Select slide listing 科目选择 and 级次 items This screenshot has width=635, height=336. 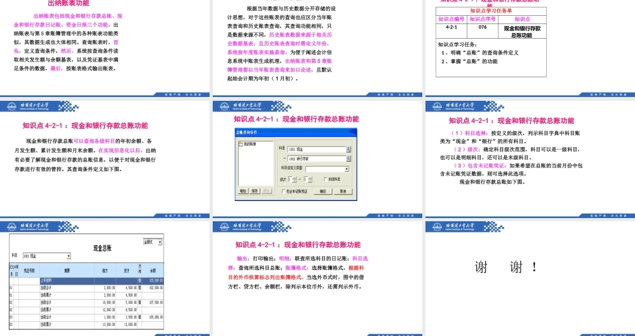click(x=530, y=159)
